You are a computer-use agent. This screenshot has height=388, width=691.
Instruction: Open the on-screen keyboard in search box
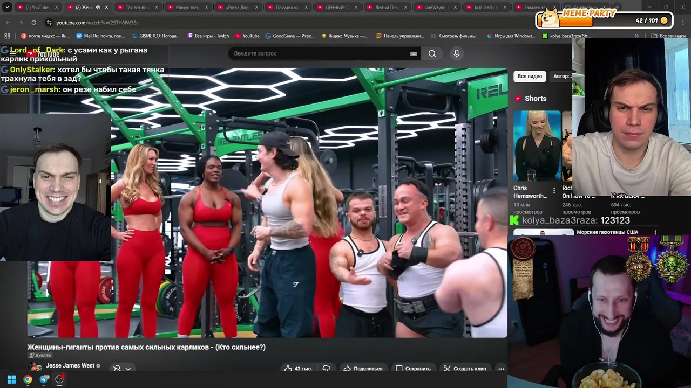(414, 53)
